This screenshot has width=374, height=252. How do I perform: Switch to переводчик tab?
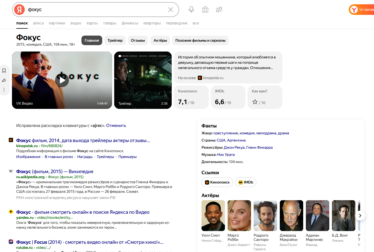(177, 23)
